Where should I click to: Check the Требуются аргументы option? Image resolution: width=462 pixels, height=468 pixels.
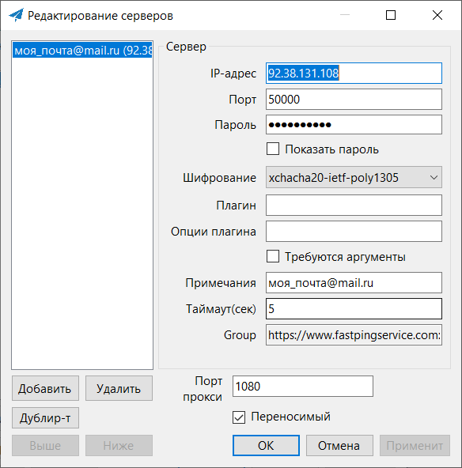tap(273, 256)
